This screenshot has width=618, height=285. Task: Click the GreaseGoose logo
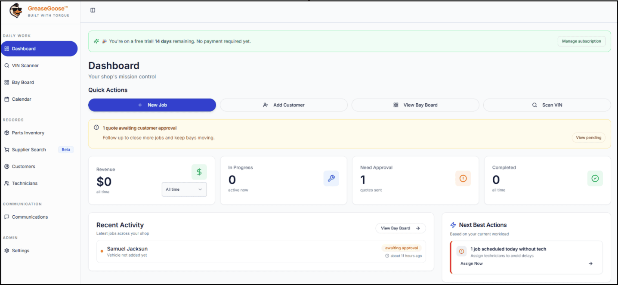pyautogui.click(x=16, y=11)
